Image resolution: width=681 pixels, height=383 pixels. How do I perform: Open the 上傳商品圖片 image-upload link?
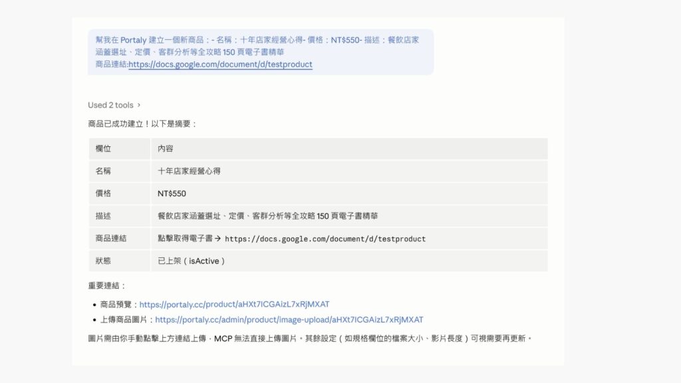tap(289, 319)
